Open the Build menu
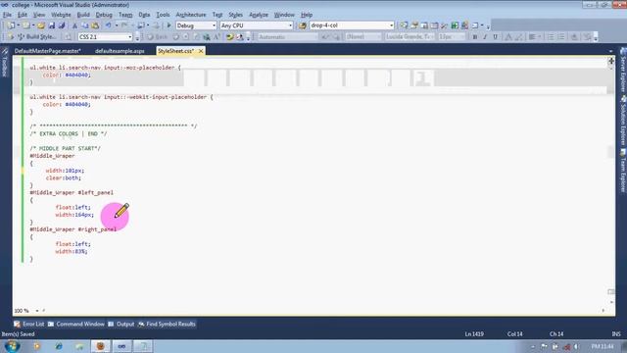 tap(83, 15)
